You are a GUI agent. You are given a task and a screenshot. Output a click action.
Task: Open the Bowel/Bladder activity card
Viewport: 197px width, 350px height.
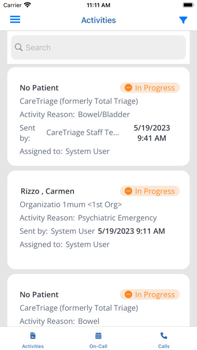click(98, 117)
